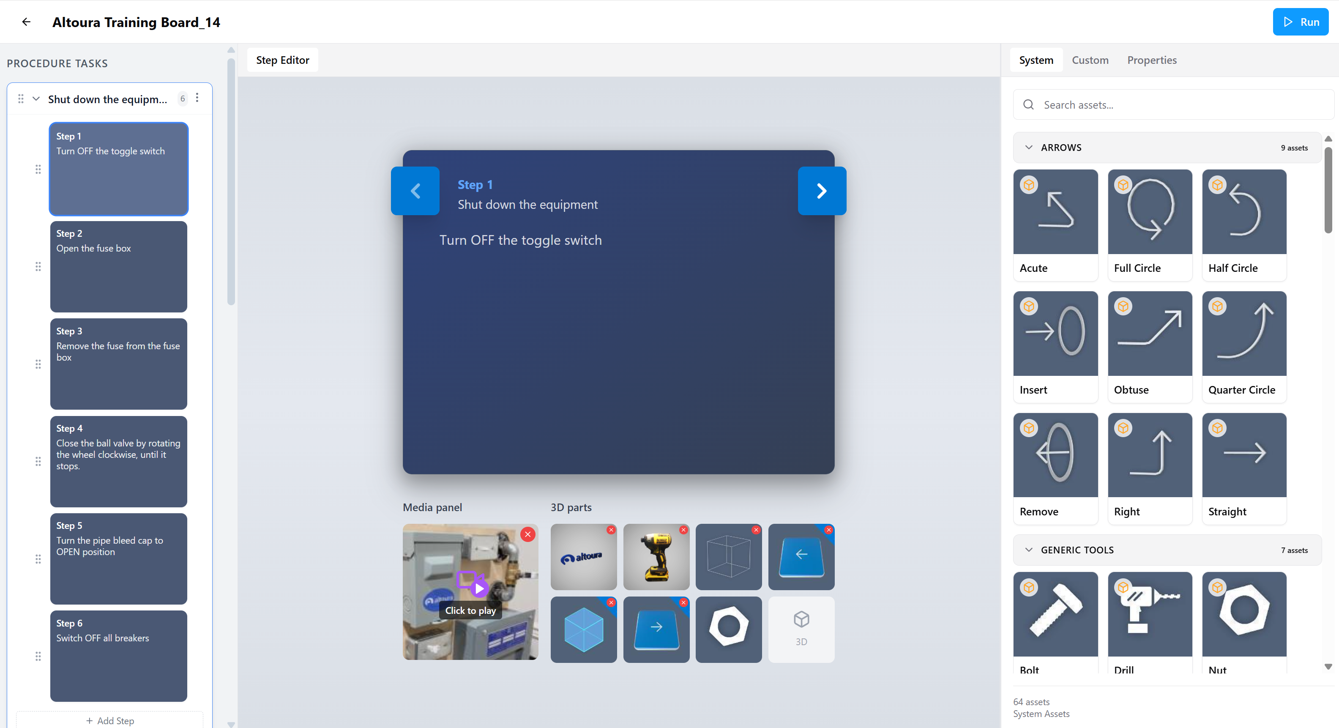
Task: Focus the Search assets field
Action: click(1173, 104)
